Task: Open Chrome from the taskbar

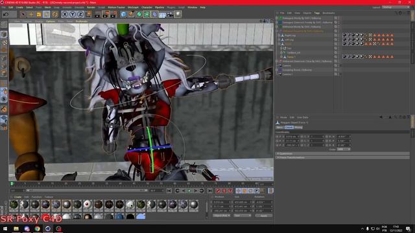Action: 38,228
